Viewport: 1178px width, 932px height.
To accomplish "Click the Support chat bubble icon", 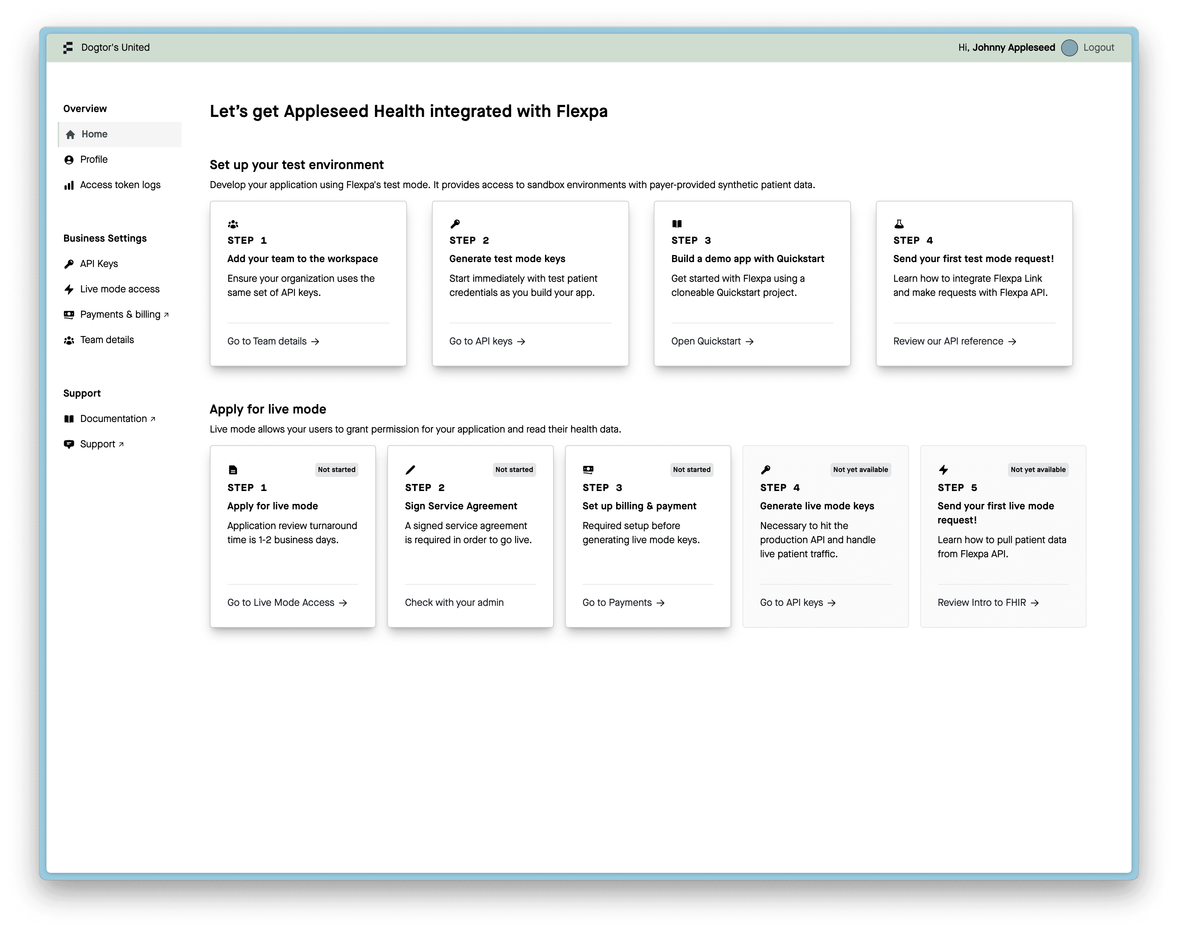I will coord(69,444).
